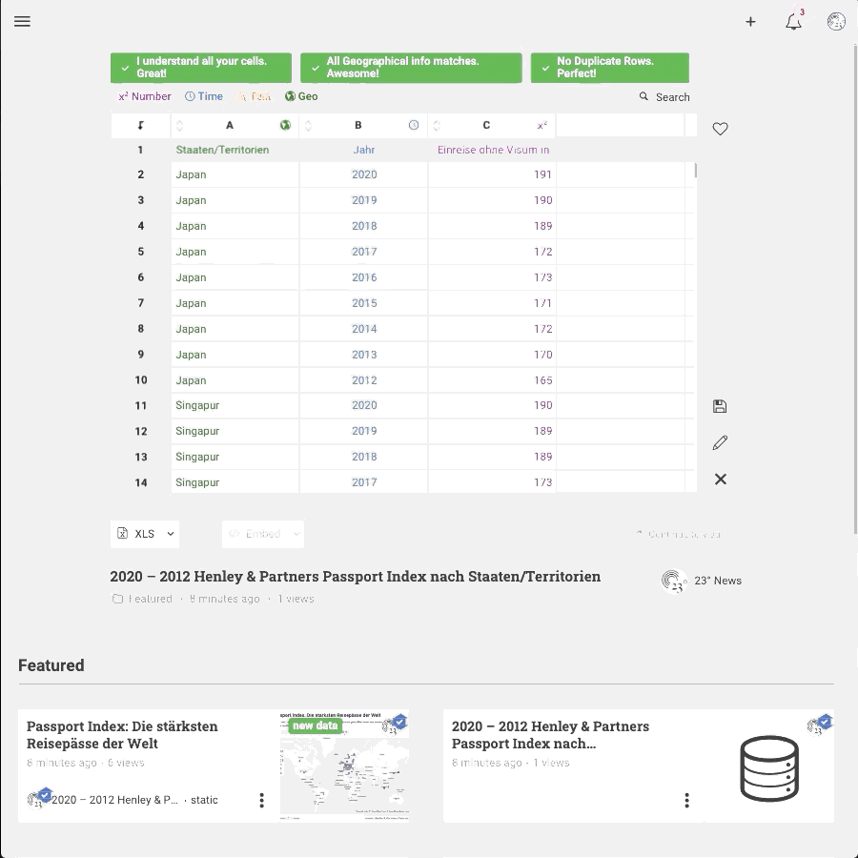Viewport: 858px width, 858px height.
Task: Close the data table with X icon
Action: tap(721, 480)
